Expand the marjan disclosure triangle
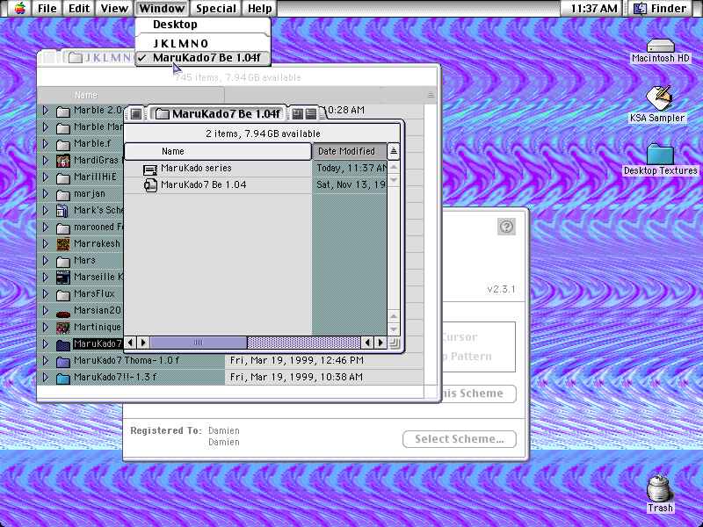The width and height of the screenshot is (703, 527). [x=46, y=193]
